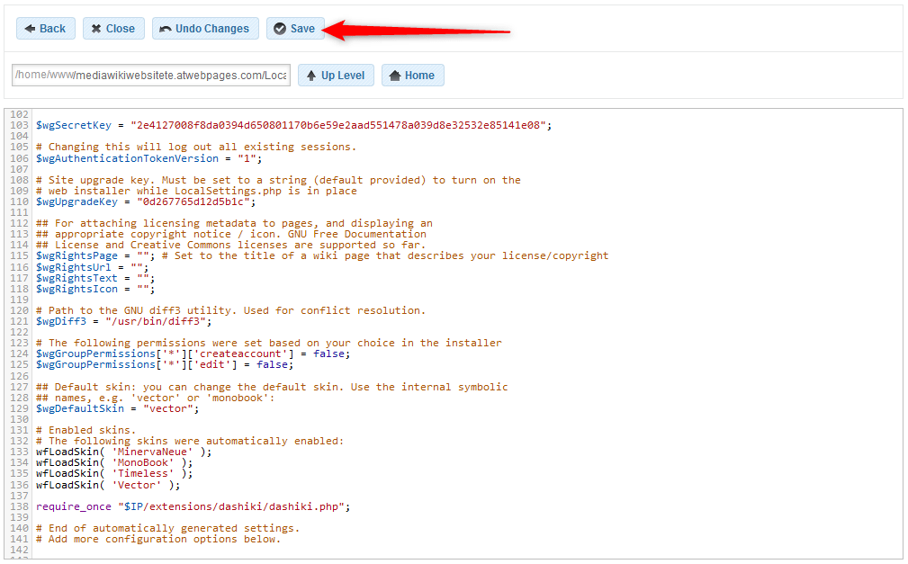Click the back arrow icon on Back button
This screenshot has width=908, height=564.
[28, 28]
